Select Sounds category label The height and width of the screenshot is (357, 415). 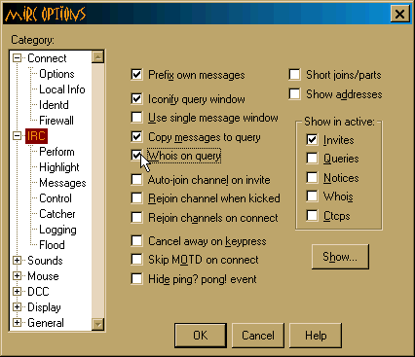(45, 261)
